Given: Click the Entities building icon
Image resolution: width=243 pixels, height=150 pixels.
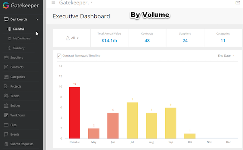Looking at the screenshot, I should 6,106.
